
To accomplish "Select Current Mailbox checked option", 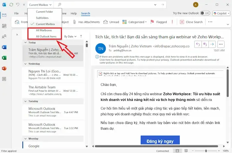I will (x=44, y=24).
